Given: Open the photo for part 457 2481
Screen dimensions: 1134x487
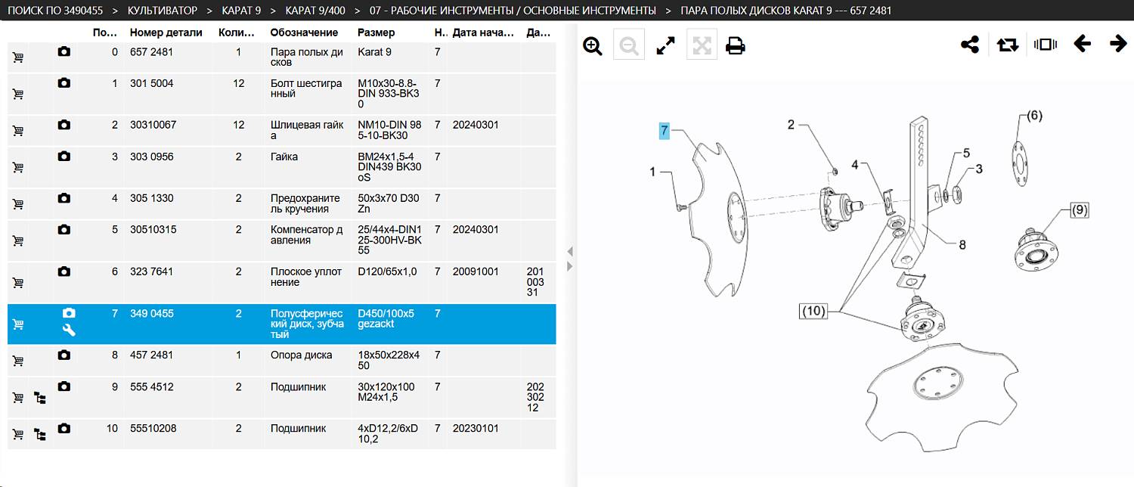Looking at the screenshot, I should pos(64,355).
